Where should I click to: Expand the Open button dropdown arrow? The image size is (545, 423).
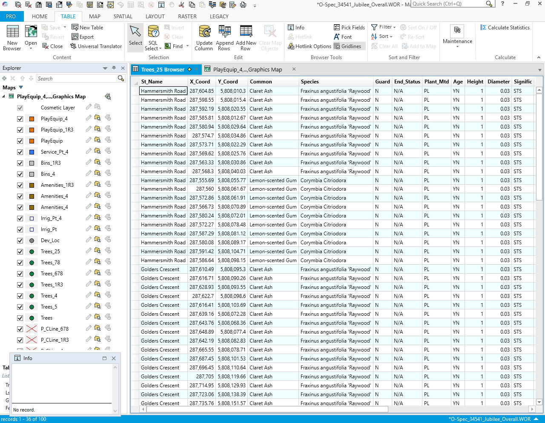point(31,49)
